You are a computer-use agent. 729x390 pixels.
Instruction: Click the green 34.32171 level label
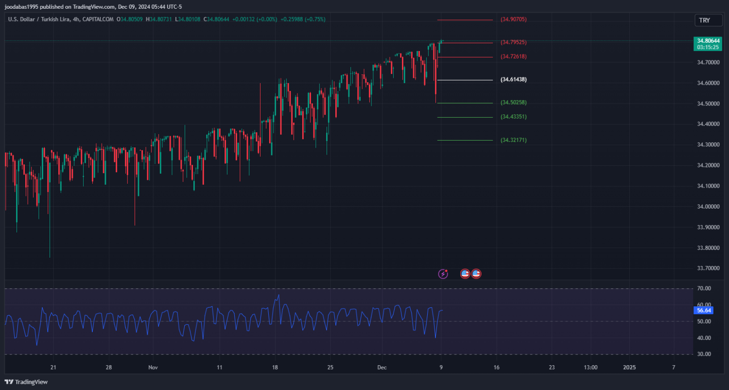point(514,140)
